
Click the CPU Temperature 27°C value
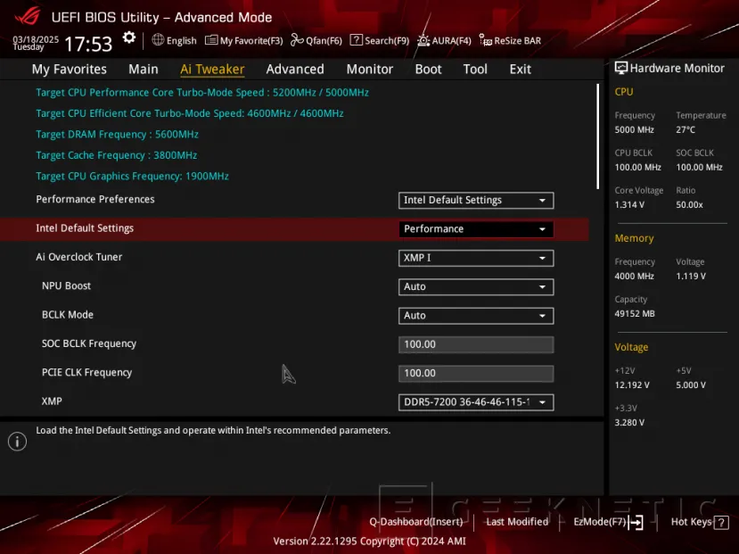point(686,129)
